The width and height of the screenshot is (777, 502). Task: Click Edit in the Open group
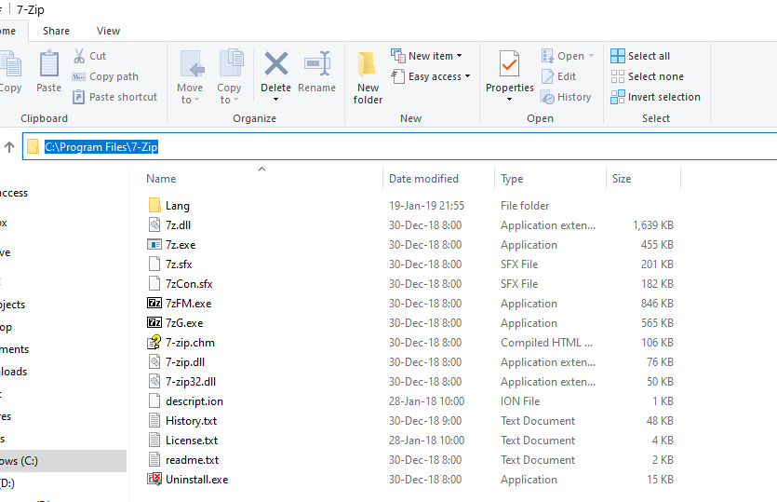coord(558,76)
